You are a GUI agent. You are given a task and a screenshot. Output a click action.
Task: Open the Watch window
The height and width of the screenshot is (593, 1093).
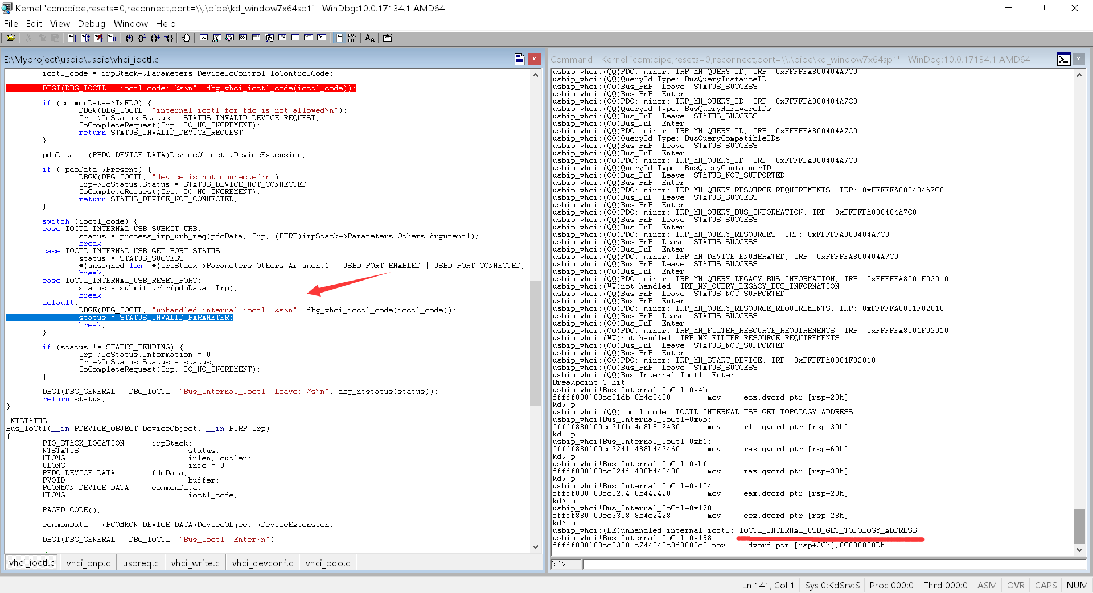(217, 38)
